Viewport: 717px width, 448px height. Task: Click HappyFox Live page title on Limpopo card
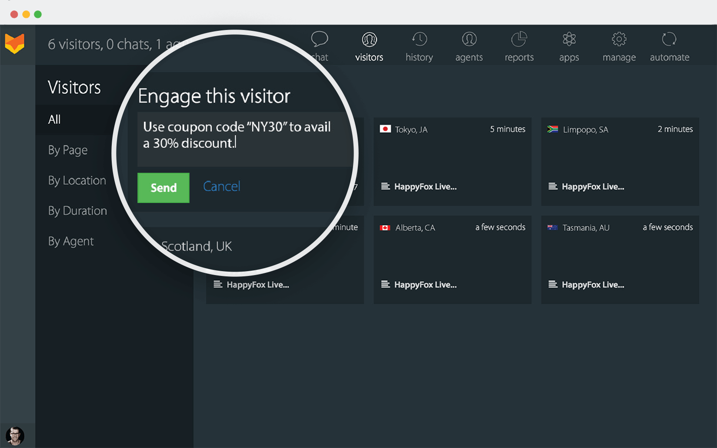tap(593, 187)
